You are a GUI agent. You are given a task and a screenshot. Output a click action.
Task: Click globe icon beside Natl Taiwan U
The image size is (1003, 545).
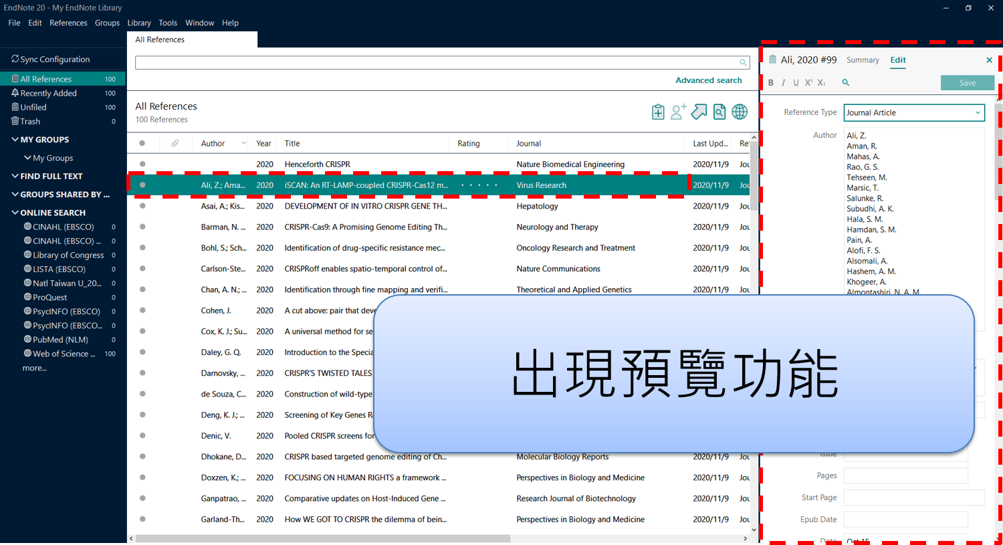coord(27,283)
